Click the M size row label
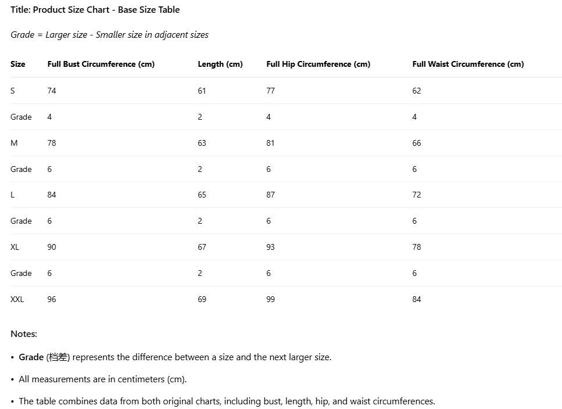The width and height of the screenshot is (562, 409). (x=14, y=143)
